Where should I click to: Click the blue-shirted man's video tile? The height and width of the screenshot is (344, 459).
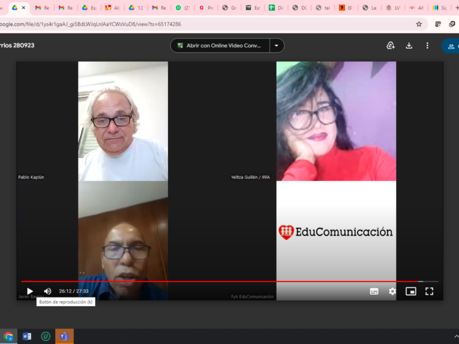point(123,240)
